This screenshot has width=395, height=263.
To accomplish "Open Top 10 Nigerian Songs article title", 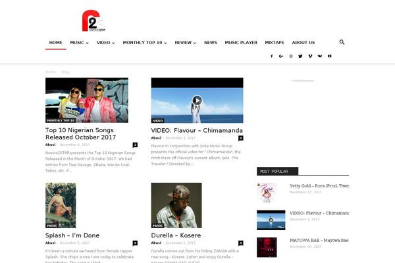I will 80,133.
